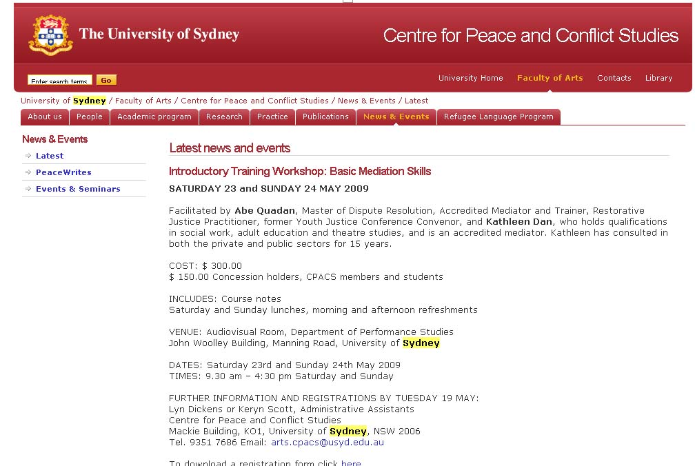Click News & Events breadcrumb link
This screenshot has height=466, width=695.
click(367, 101)
